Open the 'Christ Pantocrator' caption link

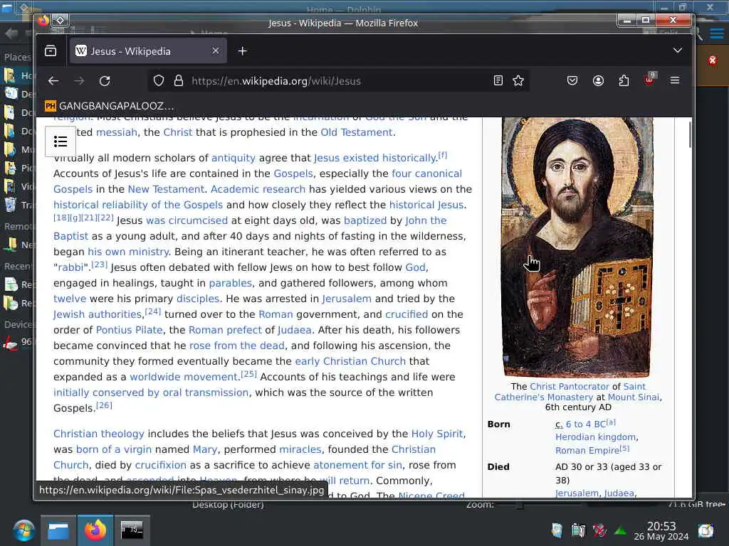pyautogui.click(x=569, y=386)
